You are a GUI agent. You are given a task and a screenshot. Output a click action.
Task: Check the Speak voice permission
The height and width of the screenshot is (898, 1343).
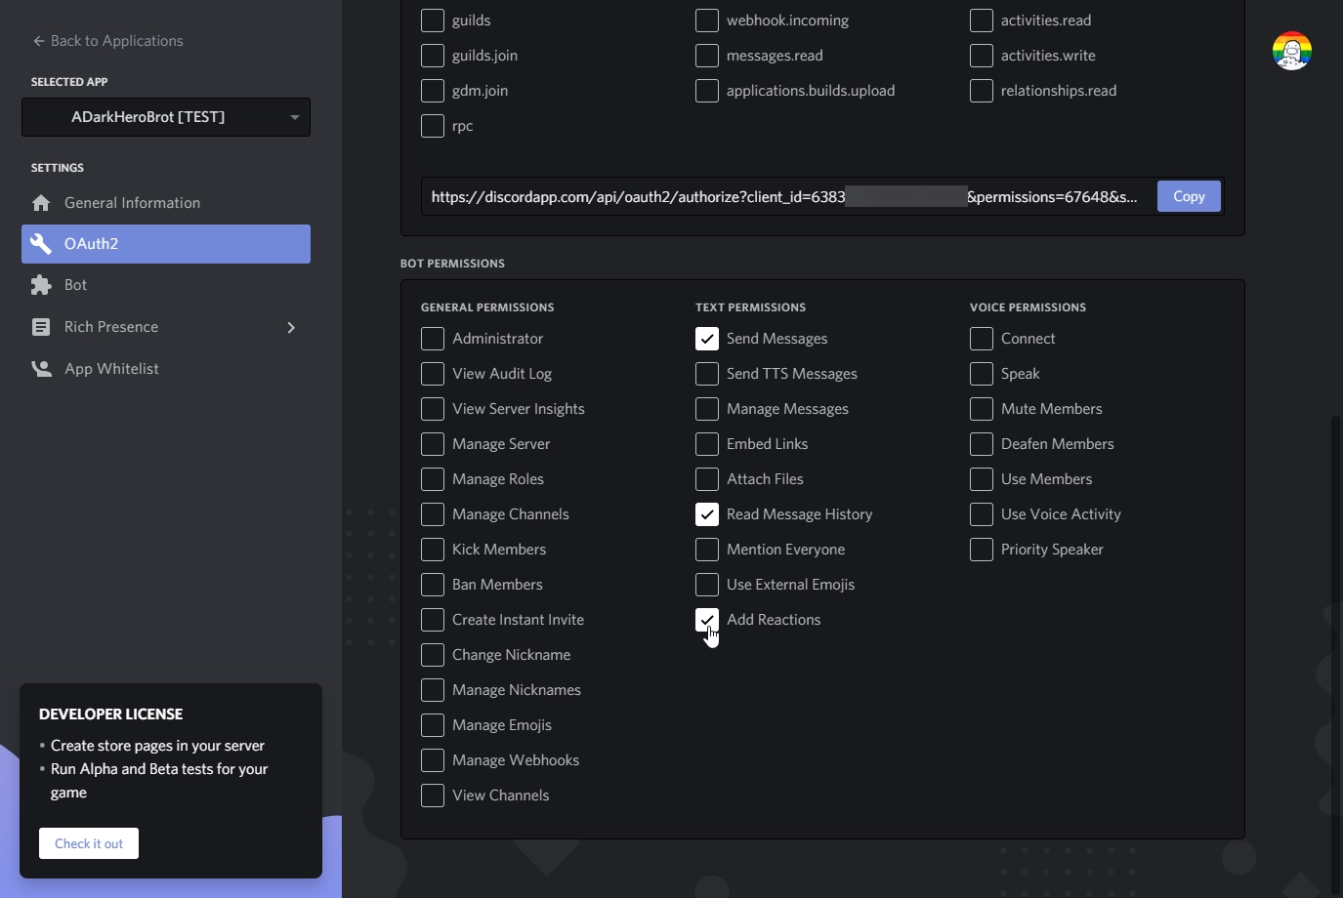point(982,374)
